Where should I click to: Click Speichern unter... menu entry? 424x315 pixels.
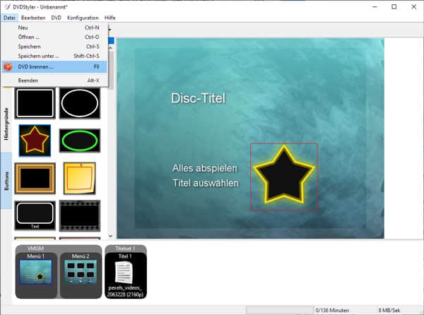39,55
